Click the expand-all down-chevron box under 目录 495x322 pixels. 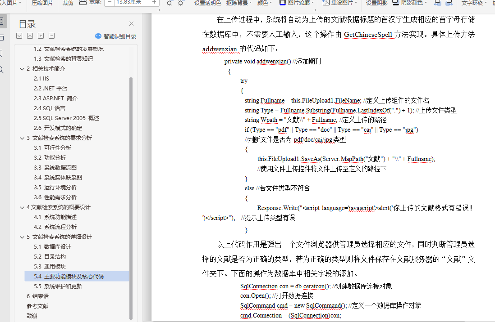click(19, 36)
